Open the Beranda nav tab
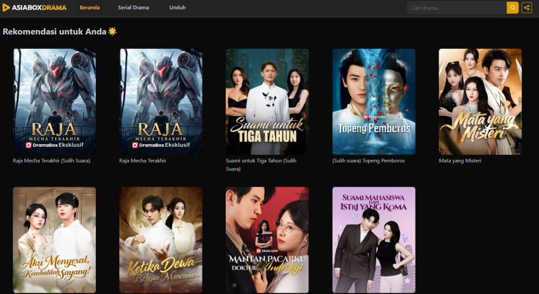 (x=90, y=8)
